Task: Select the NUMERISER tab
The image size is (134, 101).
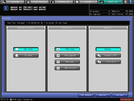Action: point(110,2)
